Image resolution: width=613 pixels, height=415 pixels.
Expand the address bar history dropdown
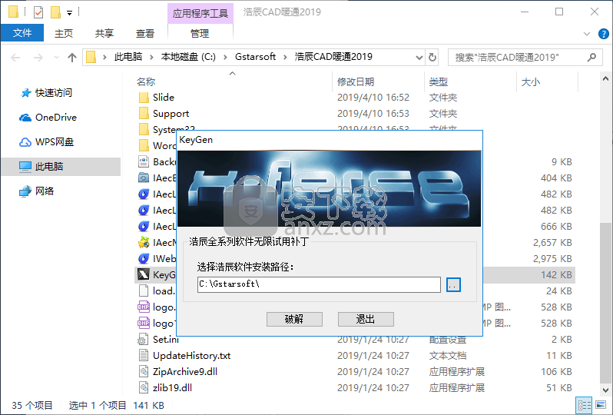(419, 58)
